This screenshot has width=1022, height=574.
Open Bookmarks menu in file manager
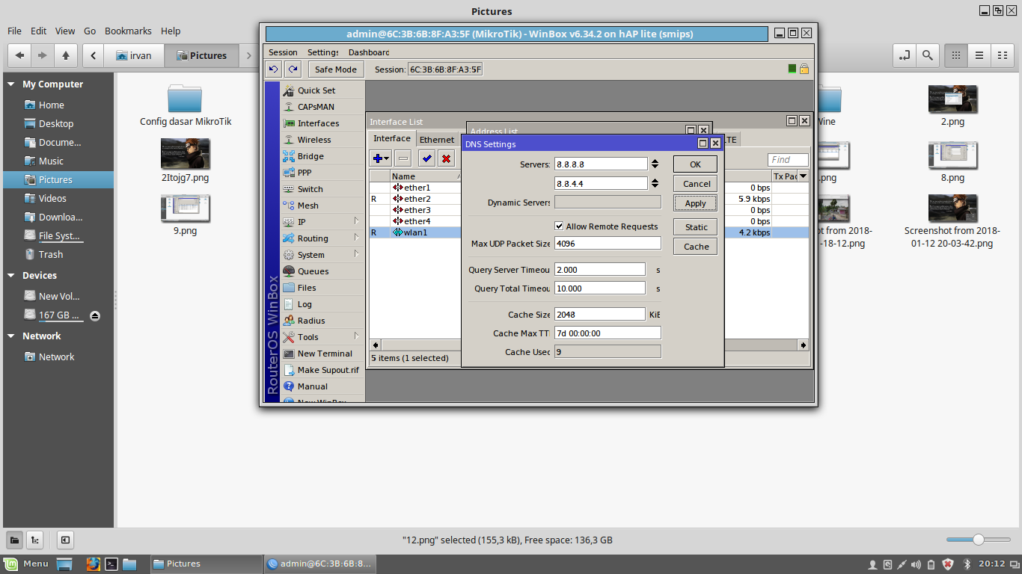point(128,31)
